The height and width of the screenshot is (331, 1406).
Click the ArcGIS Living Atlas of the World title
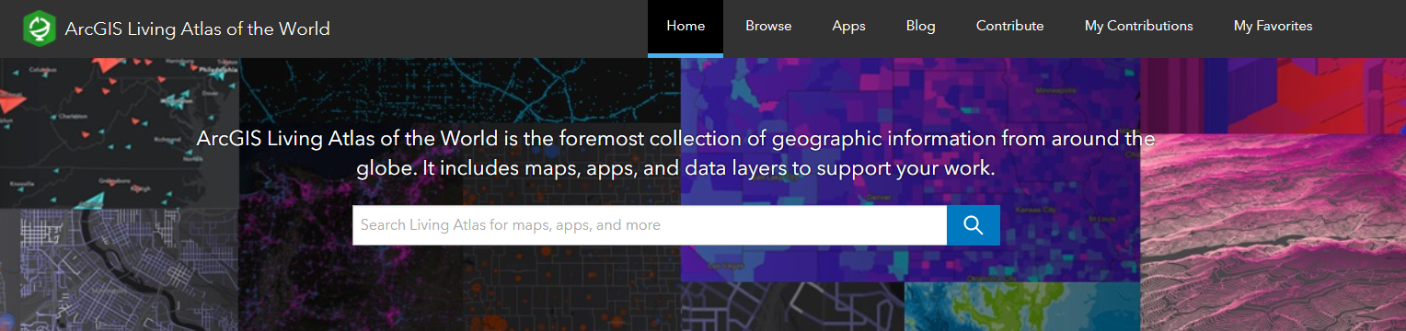pos(198,29)
